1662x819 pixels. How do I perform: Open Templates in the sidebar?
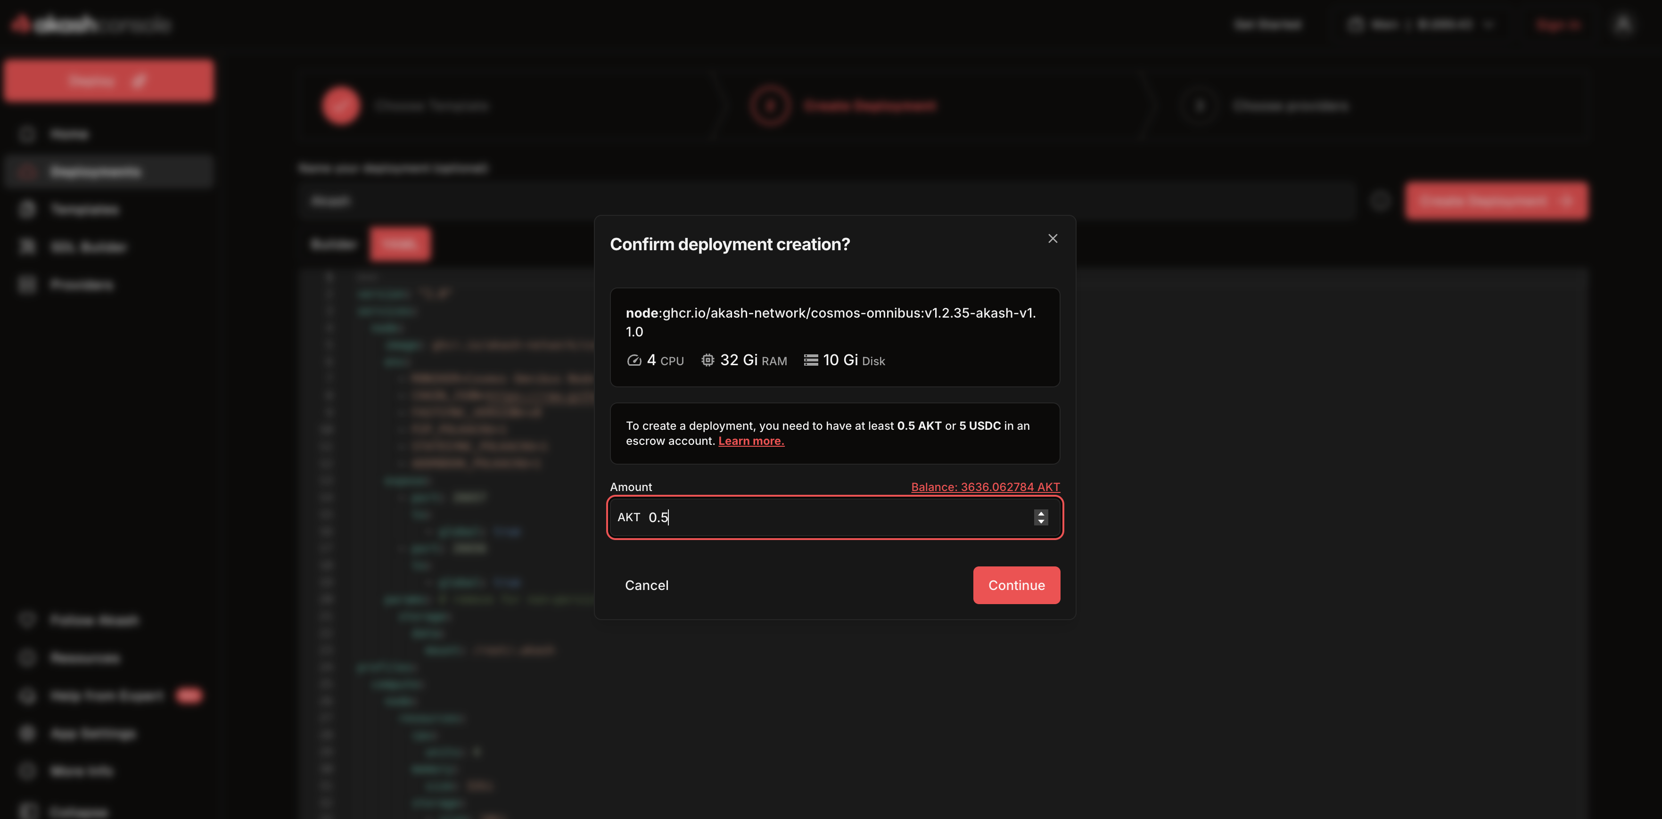[84, 210]
